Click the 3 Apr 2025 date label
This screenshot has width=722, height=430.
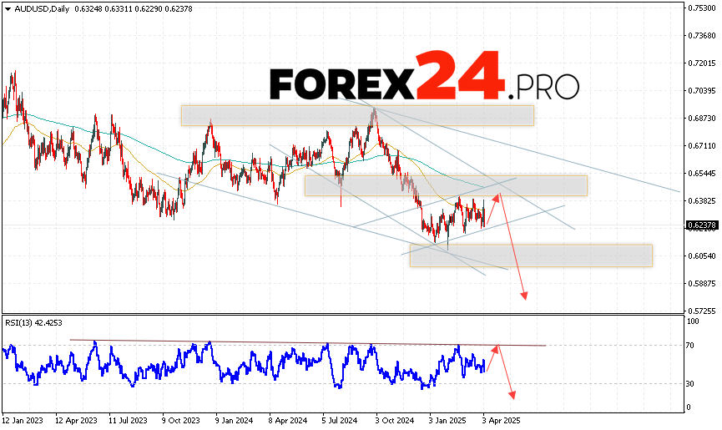click(501, 422)
